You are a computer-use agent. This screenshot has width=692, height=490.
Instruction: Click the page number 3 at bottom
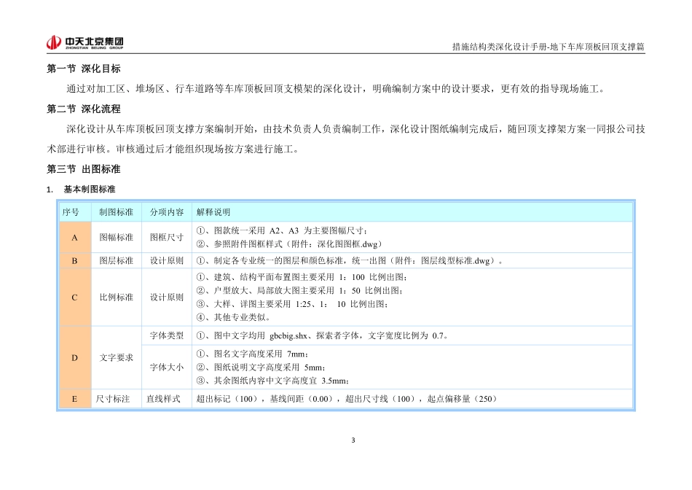point(352,438)
